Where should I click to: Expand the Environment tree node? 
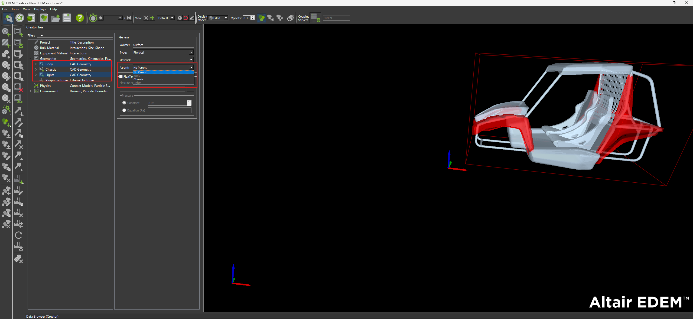pyautogui.click(x=30, y=91)
